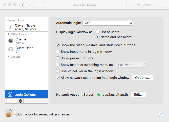Select Guest User in the sidebar
Image resolution: width=169 pixels, height=122 pixels.
(x=24, y=50)
